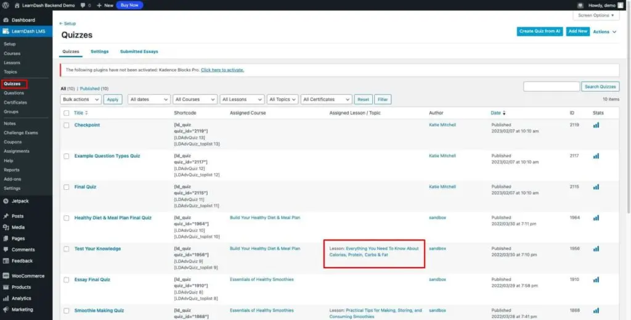Image resolution: width=631 pixels, height=320 pixels.
Task: Open author Katie Mitchell on Checkpoint row
Action: (x=442, y=125)
